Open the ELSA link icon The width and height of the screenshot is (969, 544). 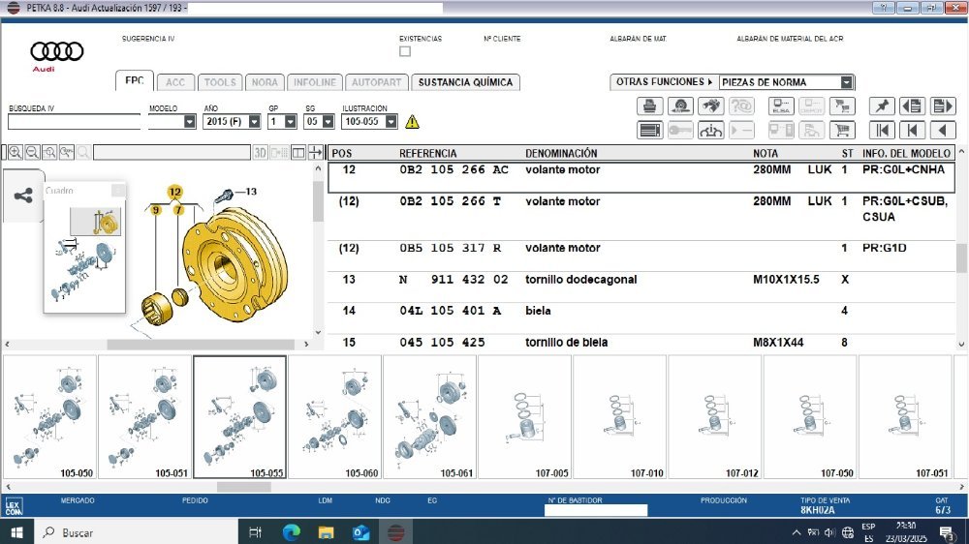[780, 106]
